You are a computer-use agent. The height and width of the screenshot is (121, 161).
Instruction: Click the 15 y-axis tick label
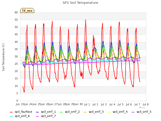(x=16, y=79)
